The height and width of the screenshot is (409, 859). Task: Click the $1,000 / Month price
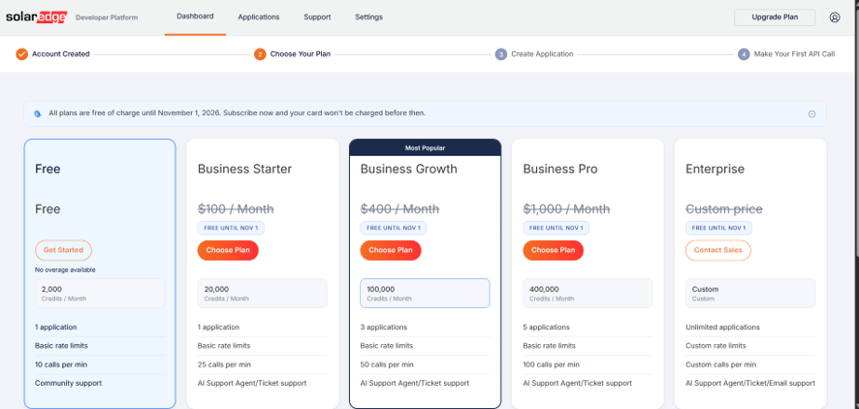[566, 209]
